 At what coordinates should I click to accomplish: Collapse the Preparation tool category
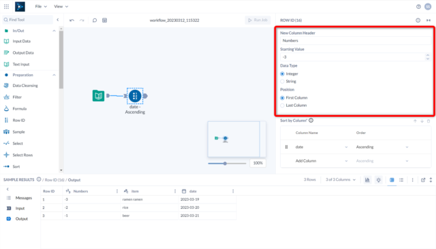[54, 75]
